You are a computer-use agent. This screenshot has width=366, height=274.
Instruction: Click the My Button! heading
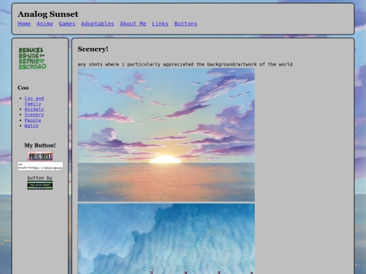[x=40, y=145]
